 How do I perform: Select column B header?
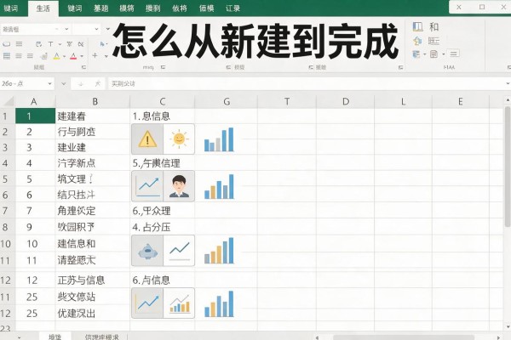click(x=95, y=101)
